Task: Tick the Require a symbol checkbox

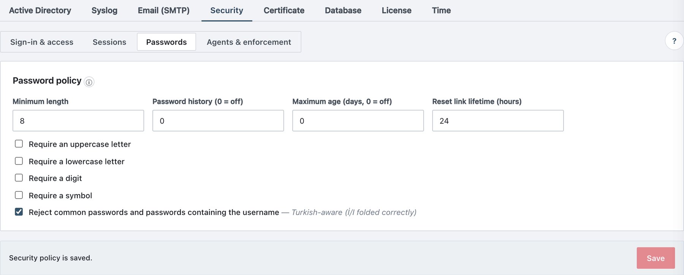Action: (19, 195)
